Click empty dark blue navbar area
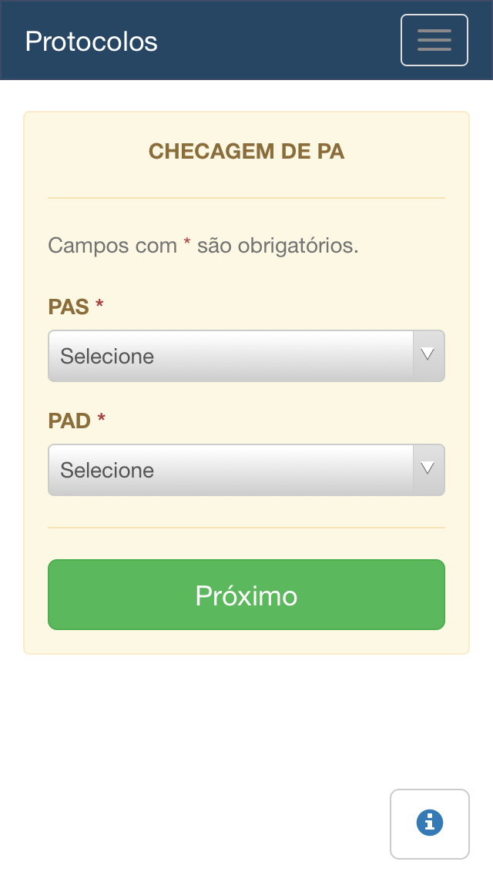The height and width of the screenshot is (875, 493). 279,40
